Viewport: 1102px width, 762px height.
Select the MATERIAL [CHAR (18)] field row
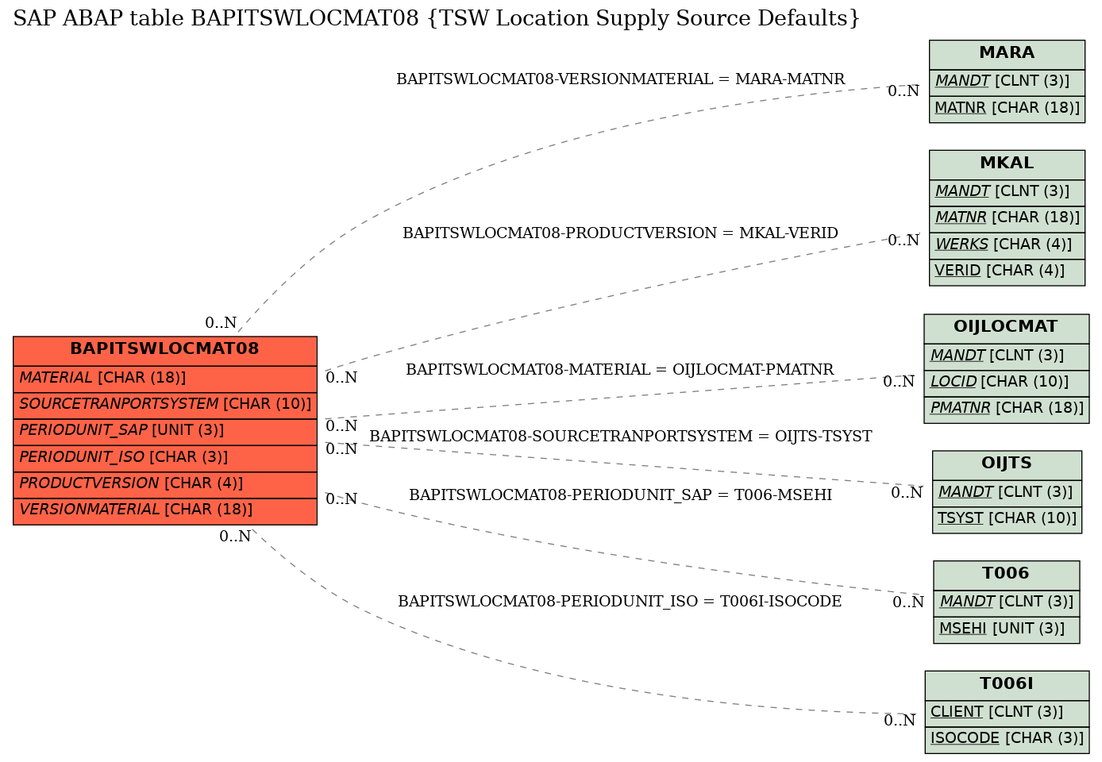[165, 379]
